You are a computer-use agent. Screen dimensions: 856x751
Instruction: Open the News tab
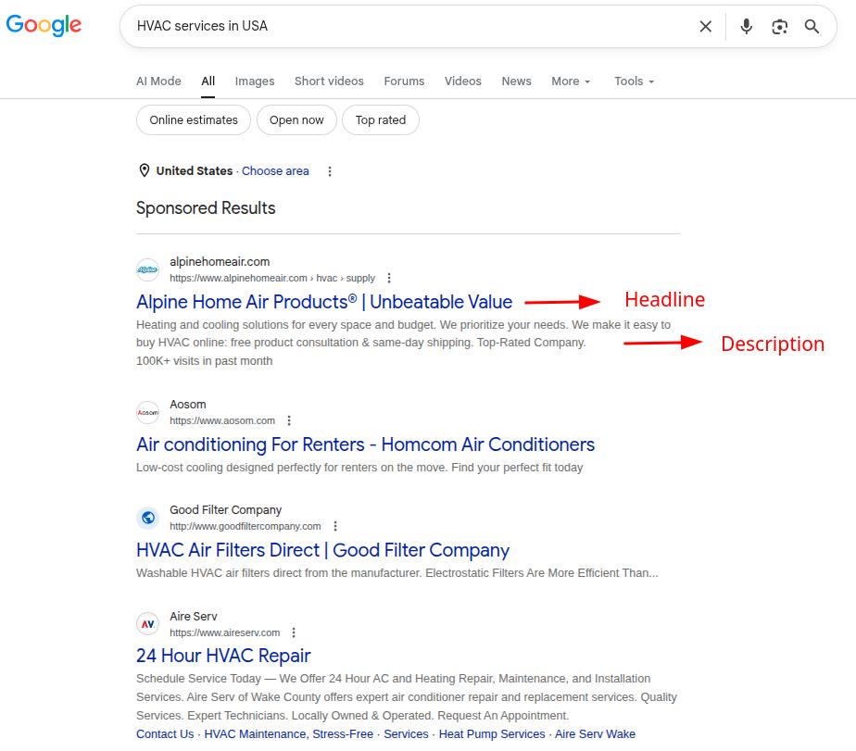pos(516,81)
